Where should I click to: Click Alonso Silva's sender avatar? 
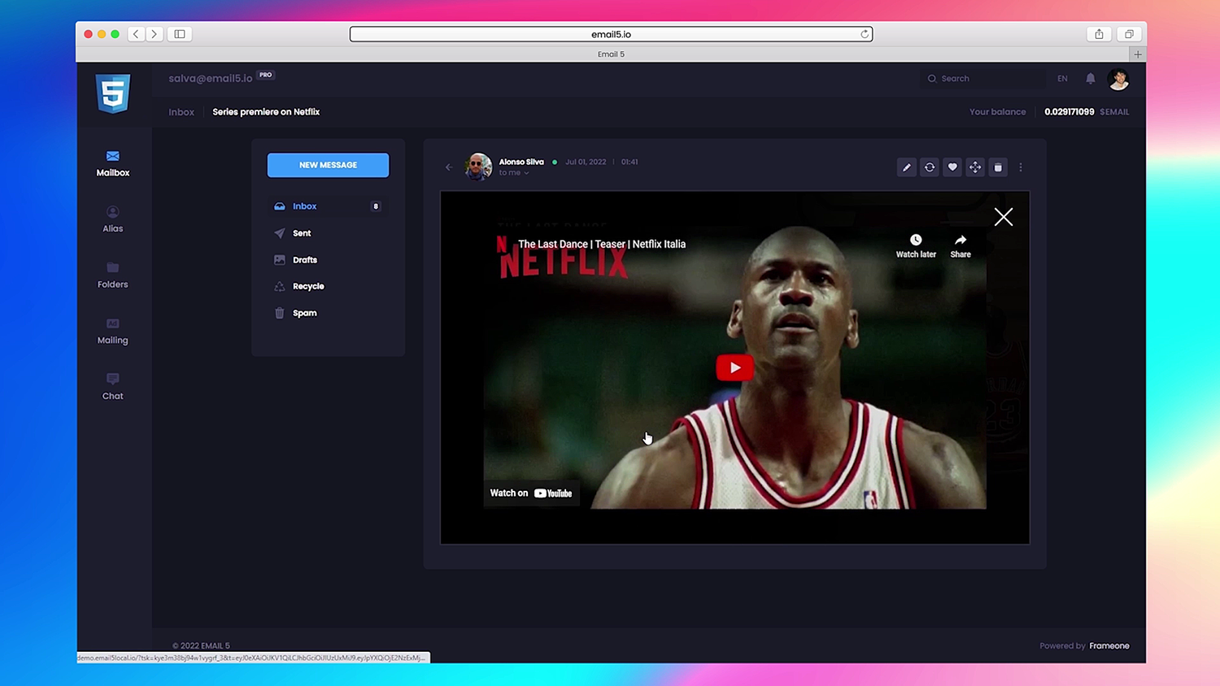(x=478, y=167)
